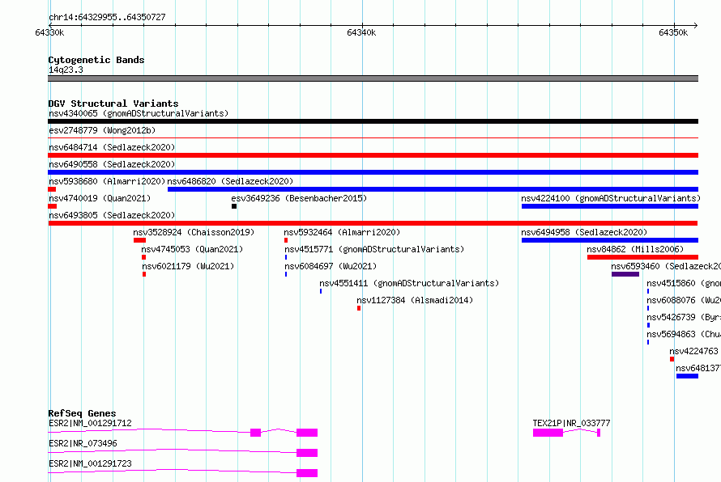The width and height of the screenshot is (721, 482).
Task: Click the red nsv4745053 variant marker
Action: click(x=144, y=257)
